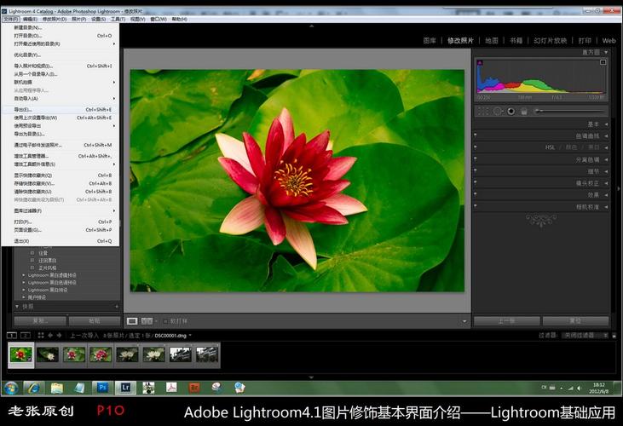
Task: Select the graduated/radial circle tool icon
Action: [498, 112]
